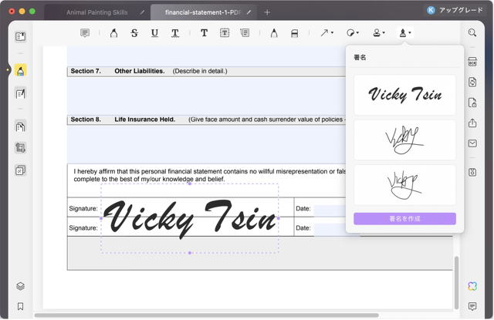Click the 署名を作成 create signature button

point(404,219)
